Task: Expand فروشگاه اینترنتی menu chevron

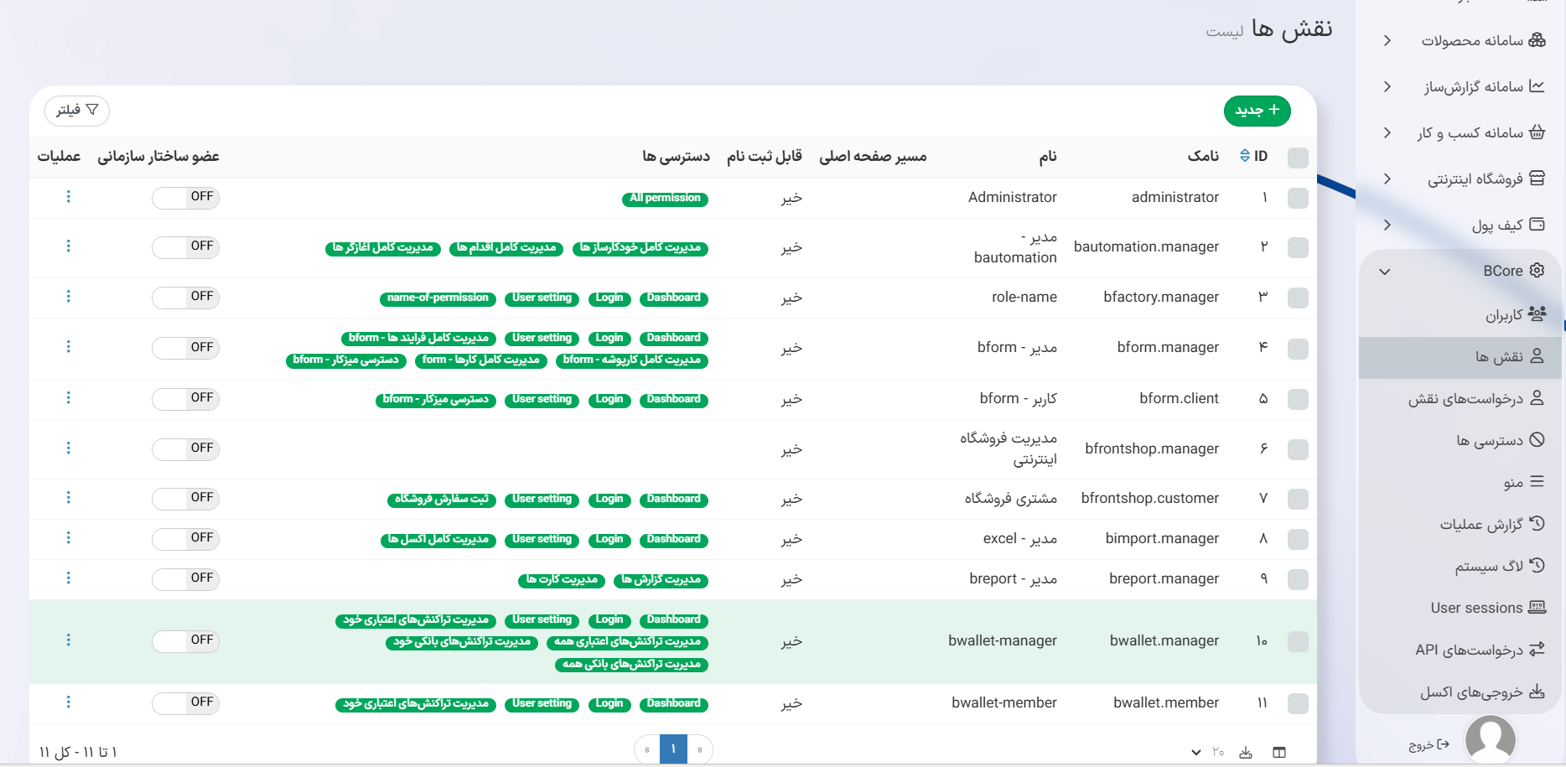Action: [x=1387, y=179]
